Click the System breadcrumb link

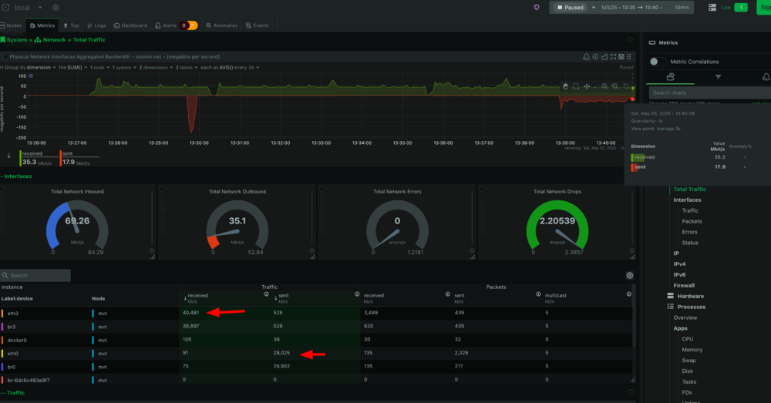[x=17, y=40]
